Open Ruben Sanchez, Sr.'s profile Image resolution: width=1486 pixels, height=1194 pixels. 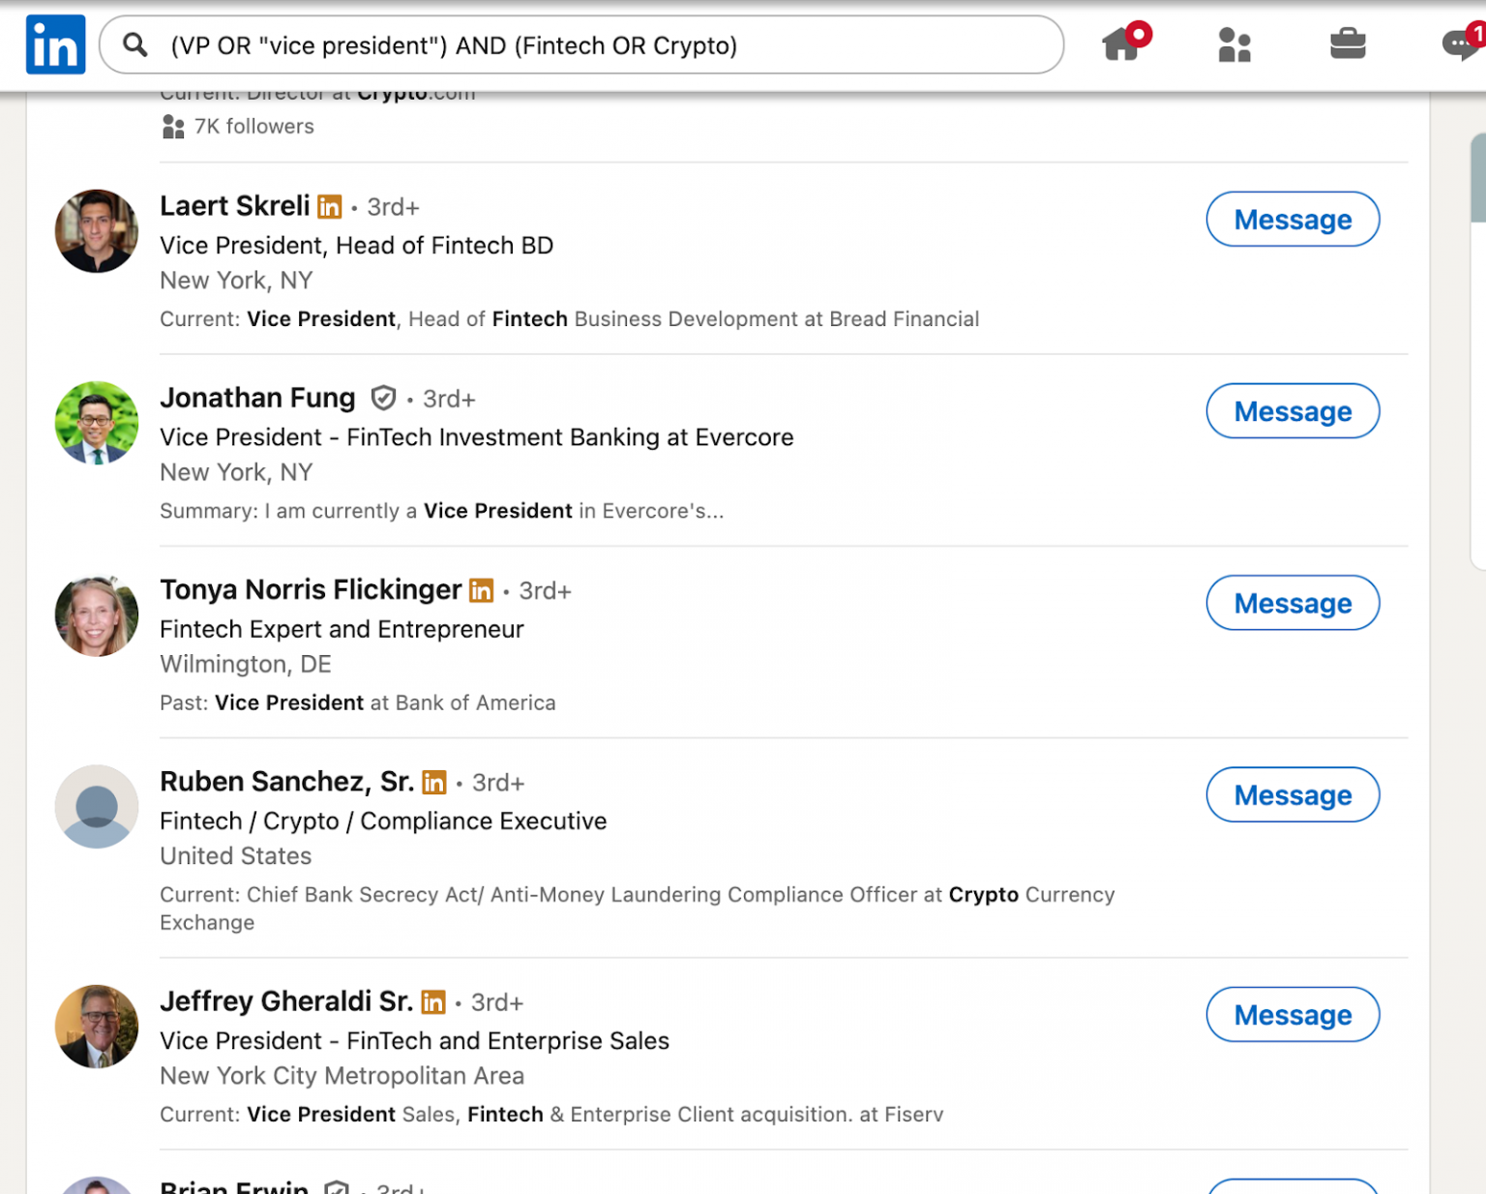click(x=286, y=781)
